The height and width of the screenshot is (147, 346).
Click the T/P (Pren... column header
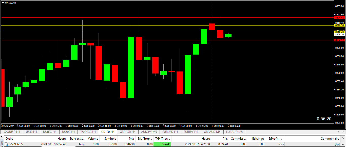(x=162, y=139)
